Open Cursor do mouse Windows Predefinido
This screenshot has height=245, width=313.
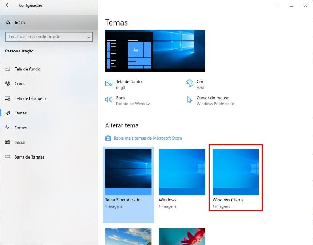210,100
